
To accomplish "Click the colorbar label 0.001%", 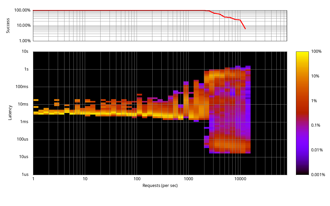I will pos(318,175).
